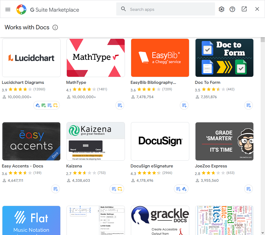
Task: Click Lucidchart's Drive add-on icon
Action: click(38, 106)
